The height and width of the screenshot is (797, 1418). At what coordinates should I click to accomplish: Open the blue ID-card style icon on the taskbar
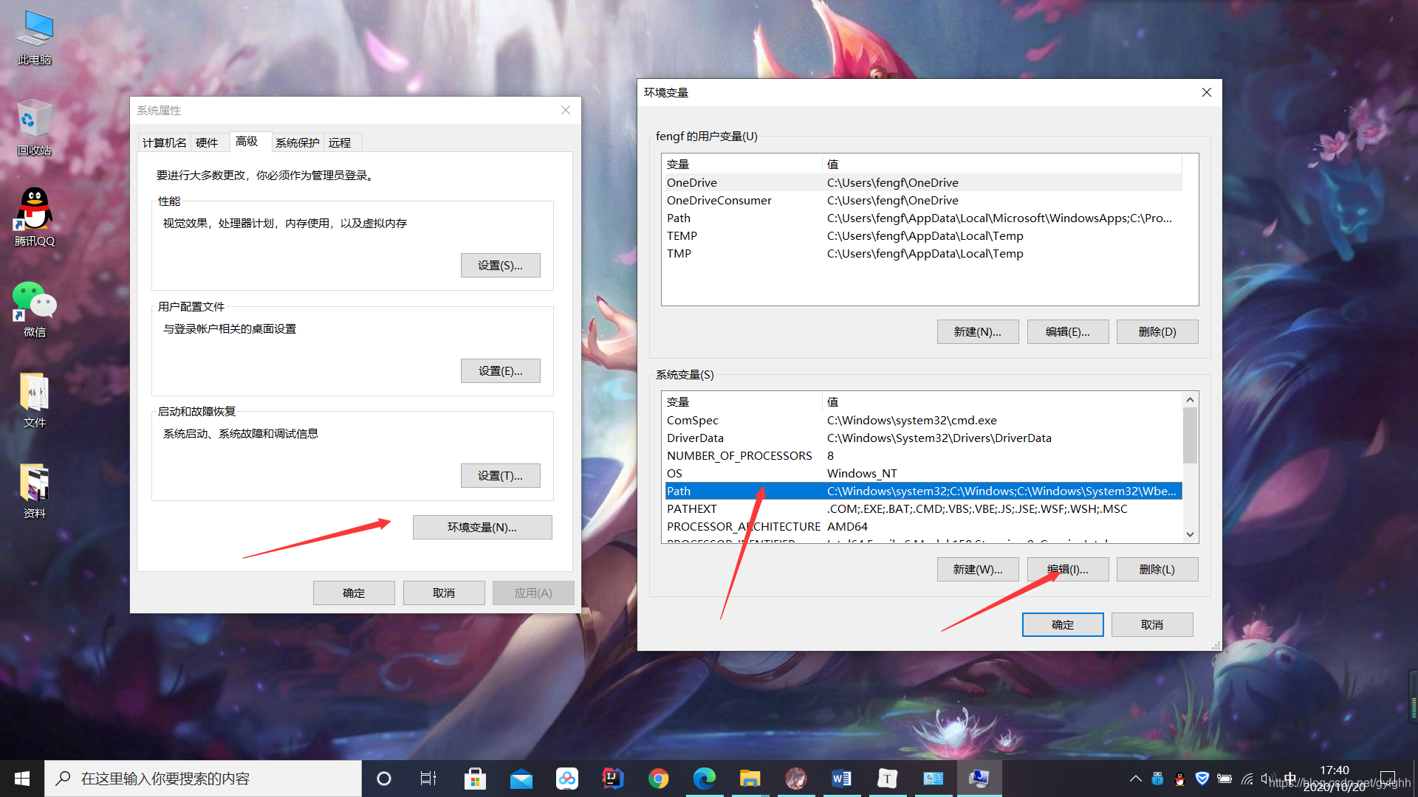tap(934, 779)
